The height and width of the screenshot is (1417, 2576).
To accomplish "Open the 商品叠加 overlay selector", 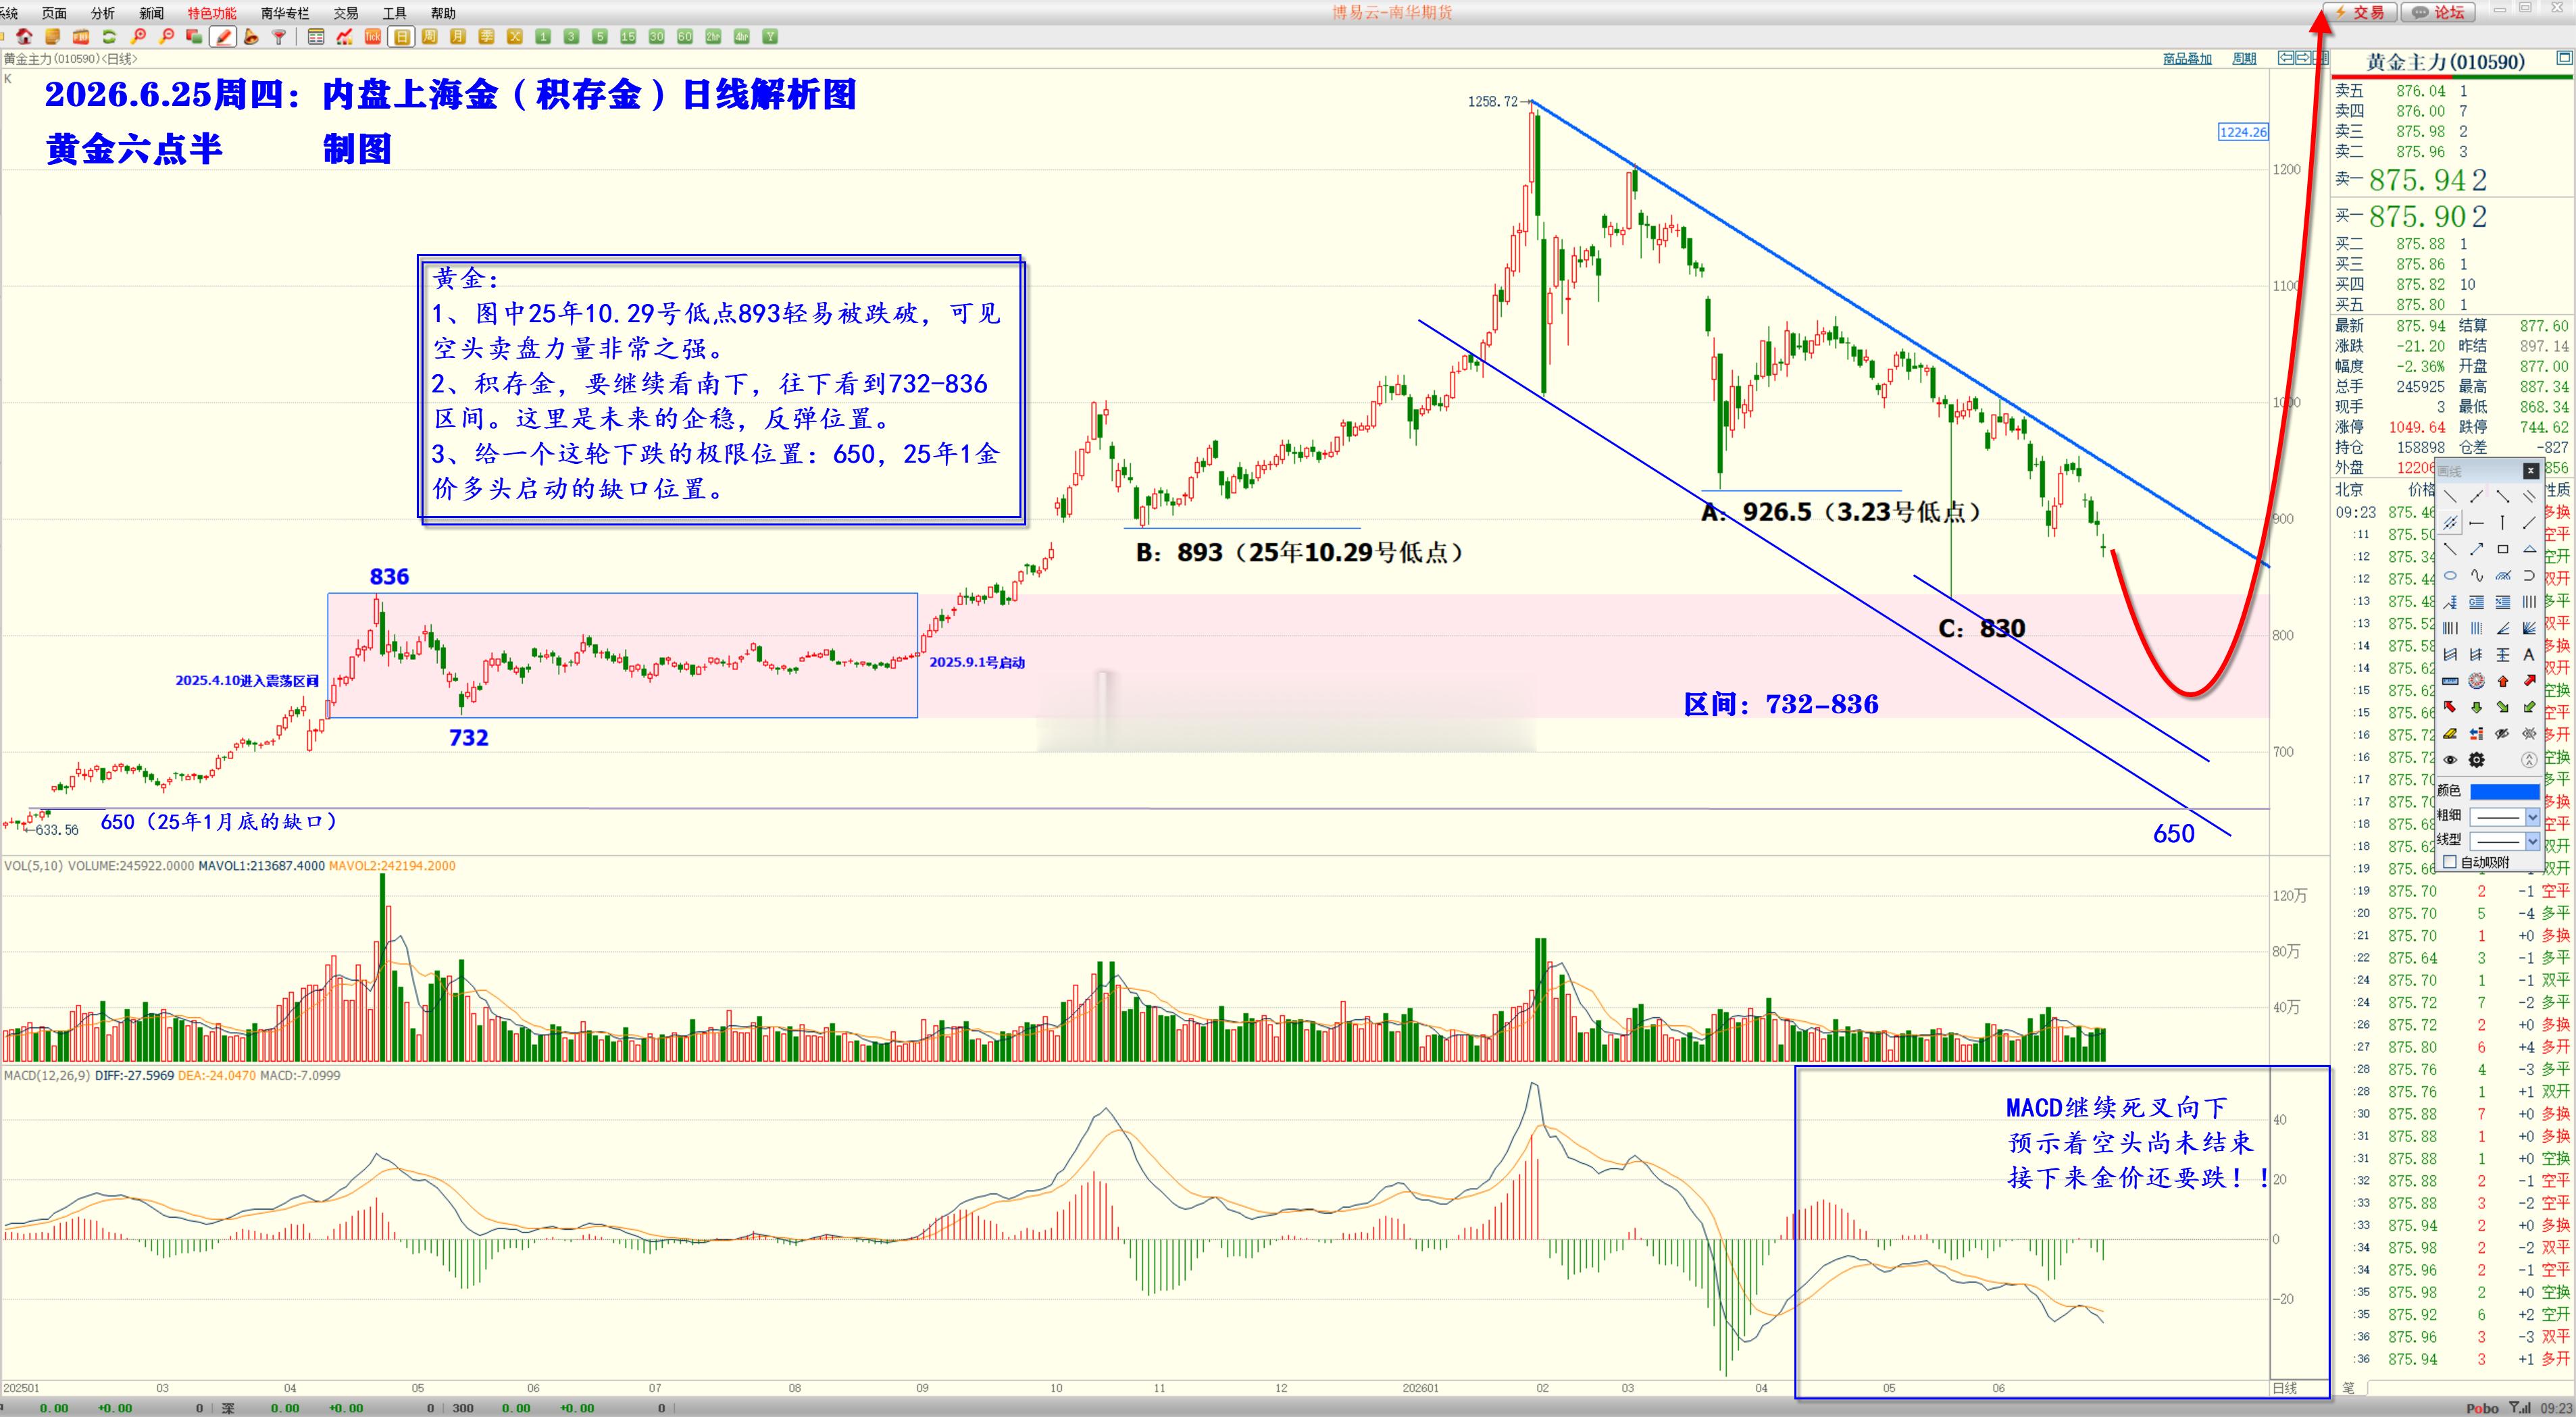I will (2187, 59).
